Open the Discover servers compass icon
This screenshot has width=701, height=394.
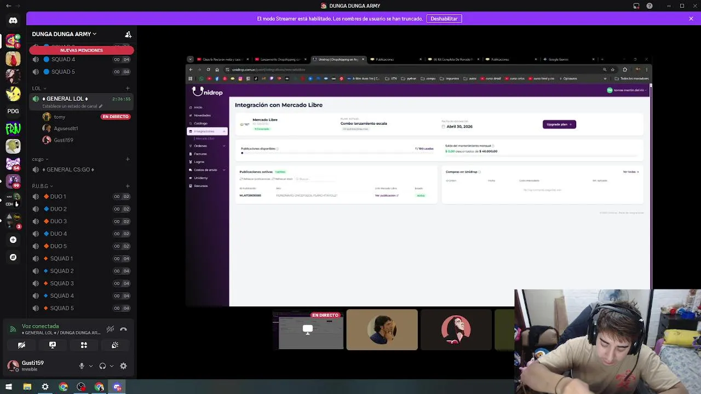tap(13, 257)
